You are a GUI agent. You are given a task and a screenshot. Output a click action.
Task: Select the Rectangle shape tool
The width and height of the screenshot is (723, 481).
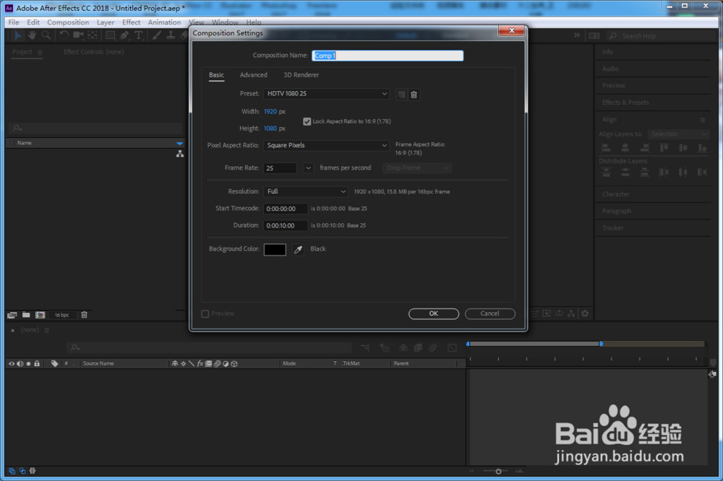click(110, 35)
